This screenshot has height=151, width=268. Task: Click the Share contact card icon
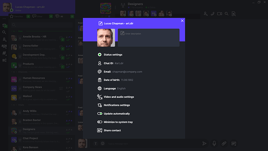[x=99, y=130]
